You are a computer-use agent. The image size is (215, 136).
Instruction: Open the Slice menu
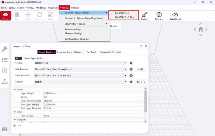pyautogui.click(x=21, y=8)
